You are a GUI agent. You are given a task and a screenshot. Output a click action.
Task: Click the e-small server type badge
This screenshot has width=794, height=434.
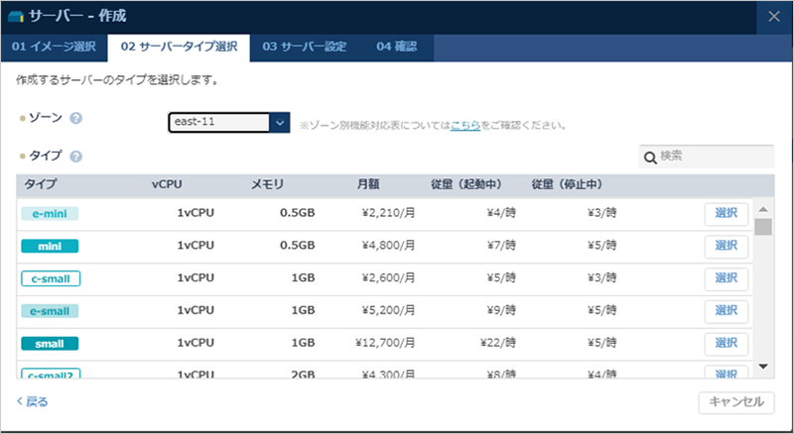(50, 312)
